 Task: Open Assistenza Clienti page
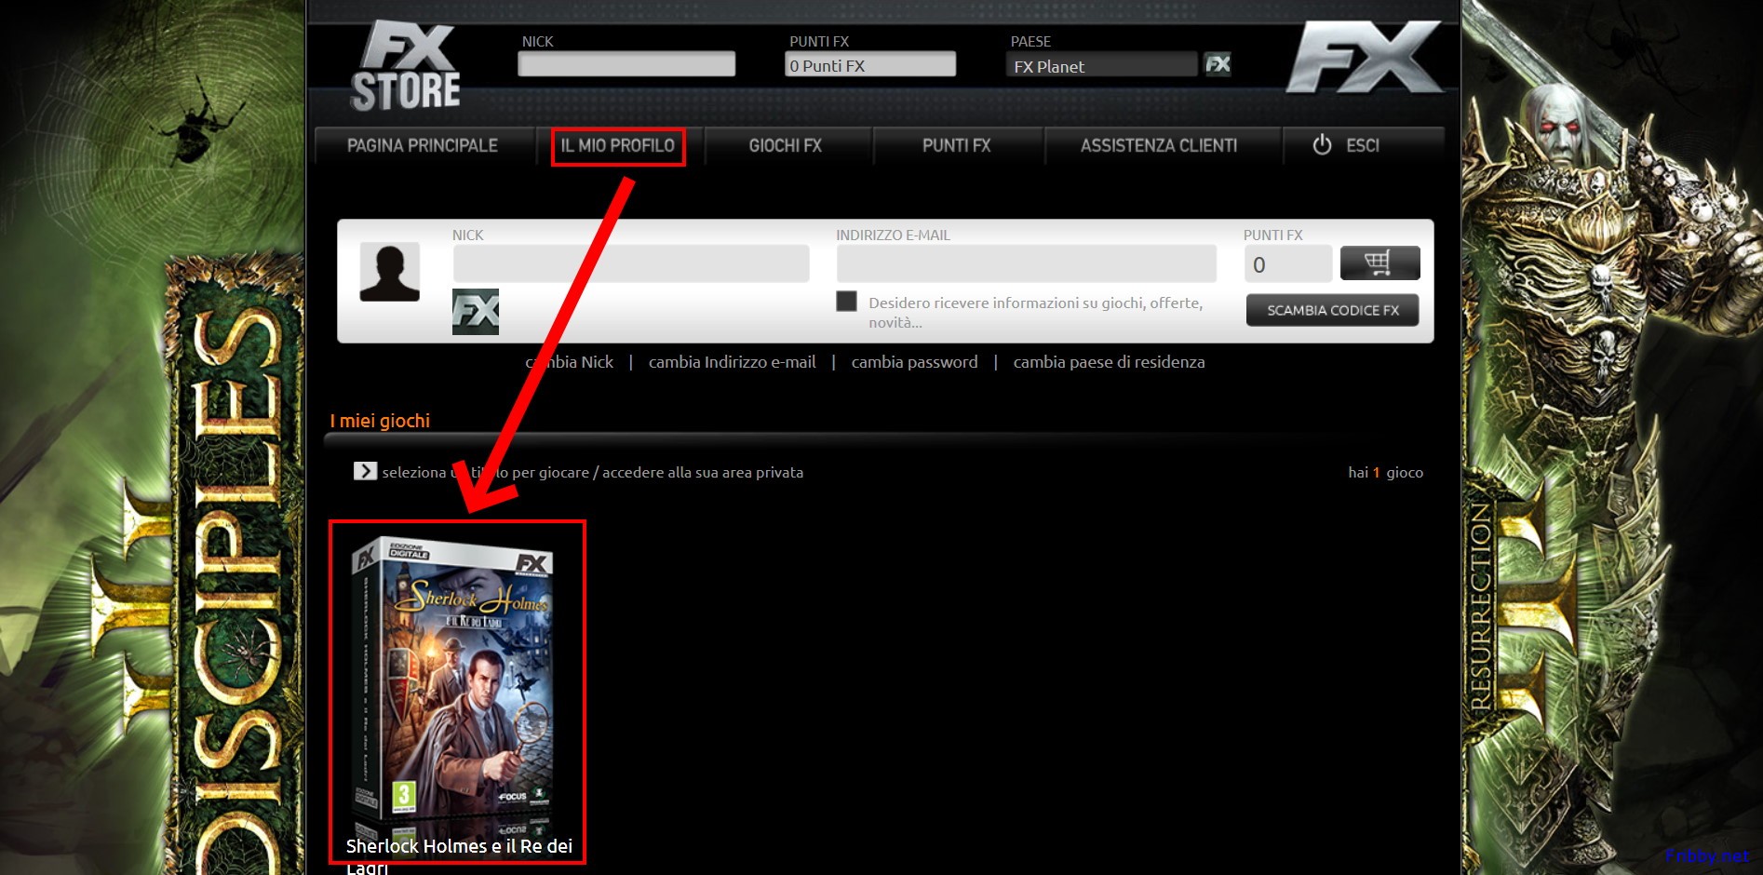pos(1158,146)
